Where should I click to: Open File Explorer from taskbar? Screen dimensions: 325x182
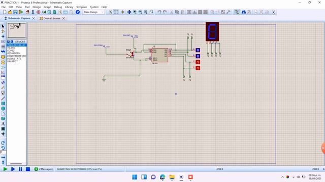(172, 177)
